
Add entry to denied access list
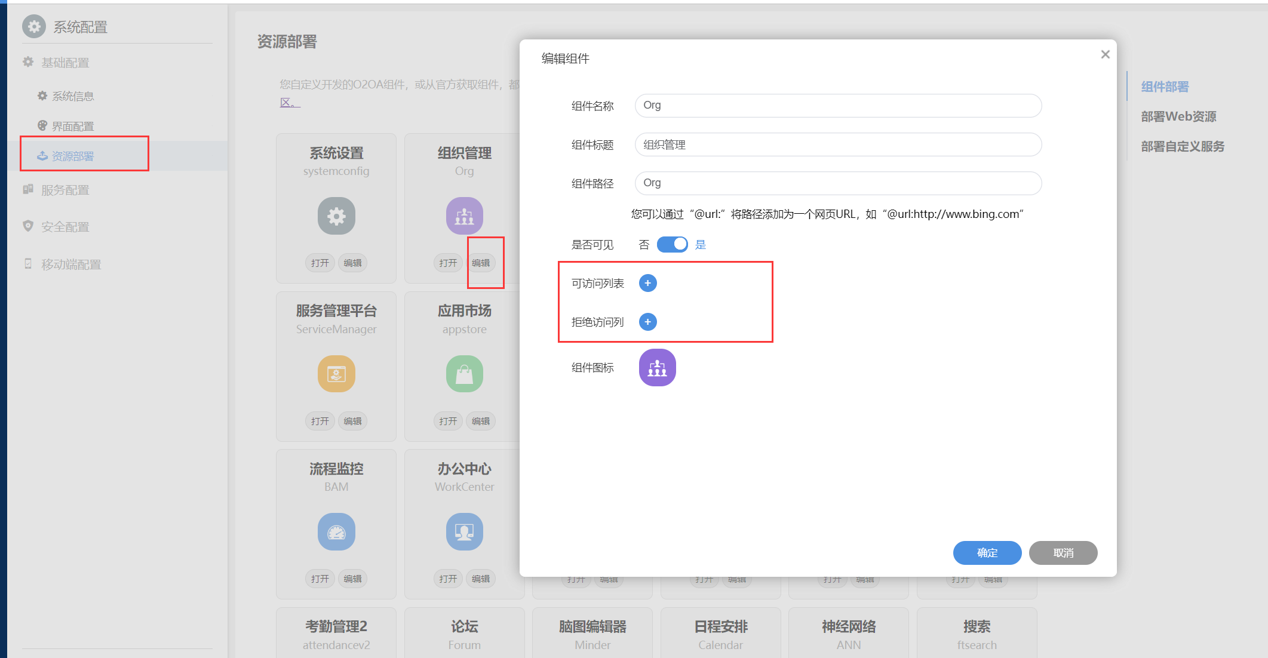click(x=647, y=322)
